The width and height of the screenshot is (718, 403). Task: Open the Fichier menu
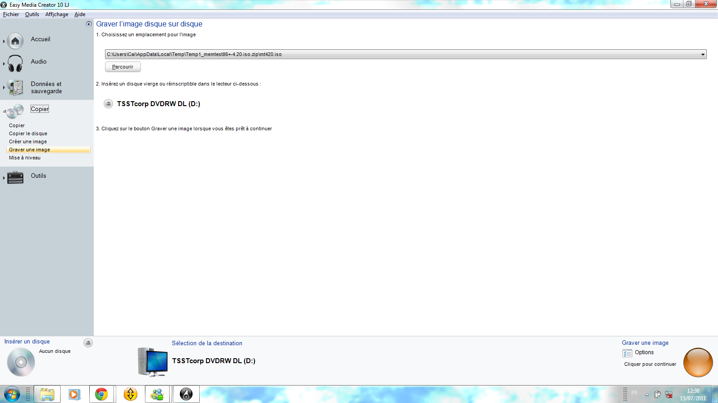[x=11, y=14]
